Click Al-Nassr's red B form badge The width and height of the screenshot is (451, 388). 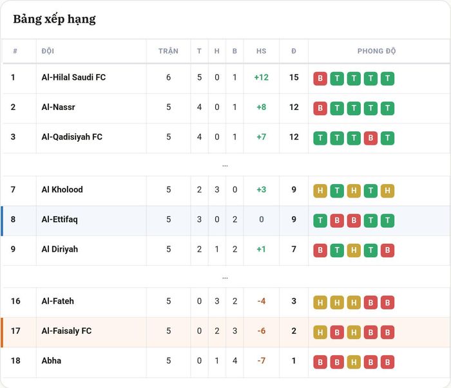point(320,108)
